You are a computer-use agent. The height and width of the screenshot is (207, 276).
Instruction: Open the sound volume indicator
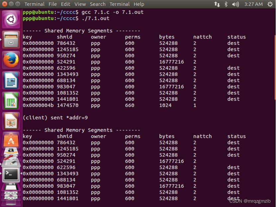(235, 4)
